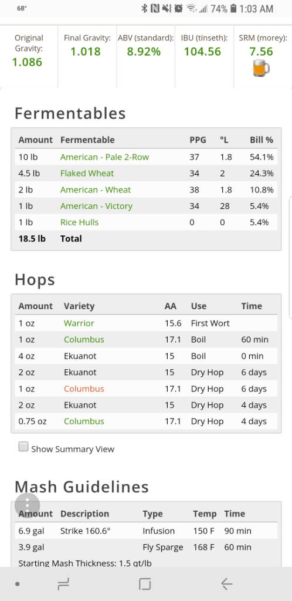292x601 pixels.
Task: Tap the Android home square button
Action: 145,584
